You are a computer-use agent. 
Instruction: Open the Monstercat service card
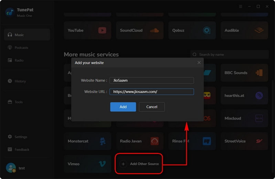(x=87, y=141)
